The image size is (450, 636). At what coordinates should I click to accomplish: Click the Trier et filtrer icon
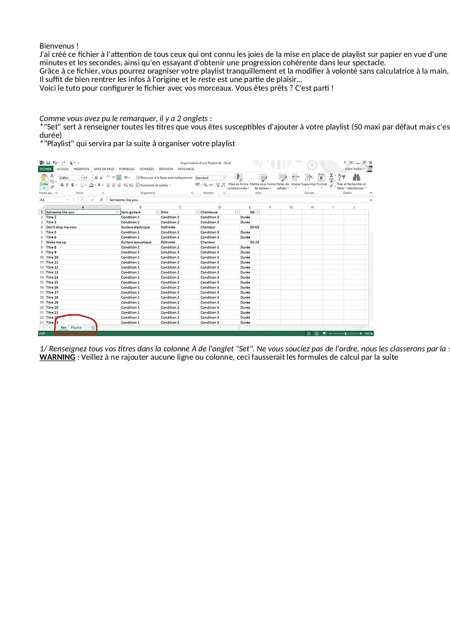point(342,177)
